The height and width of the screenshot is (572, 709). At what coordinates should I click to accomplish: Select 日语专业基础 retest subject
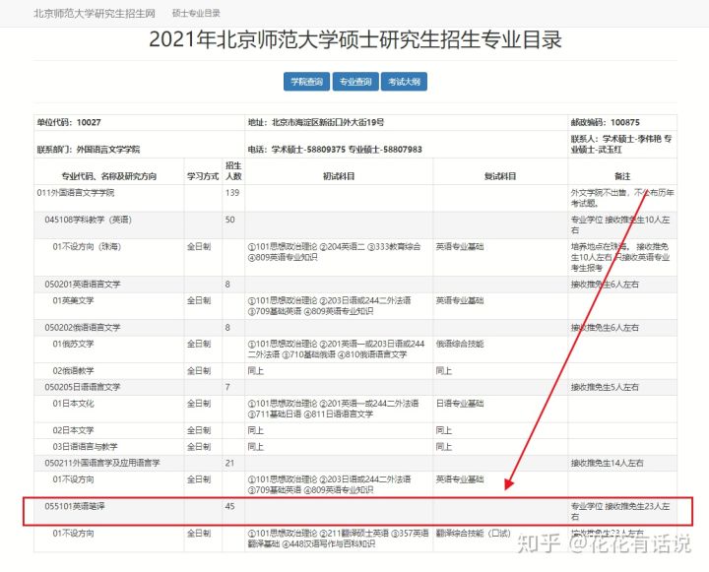pos(460,404)
